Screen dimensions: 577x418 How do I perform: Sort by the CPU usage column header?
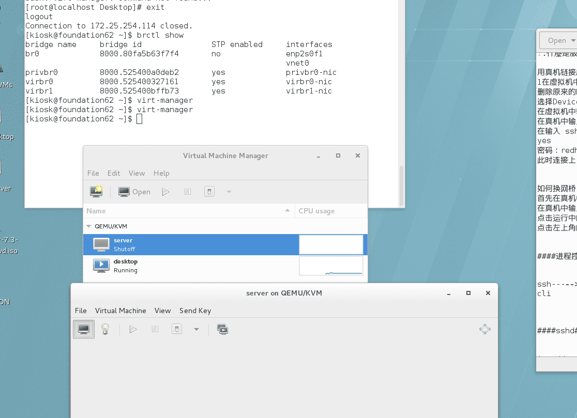pos(331,211)
